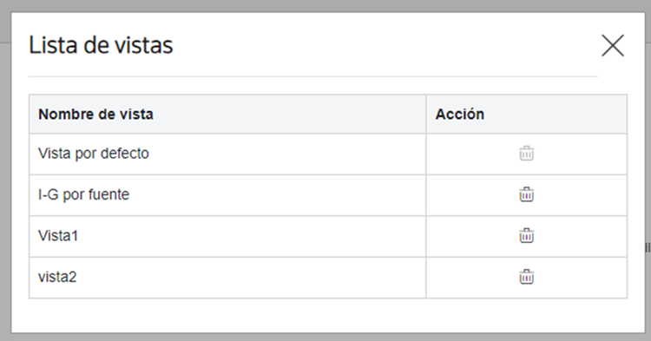
Task: Click the horizontal divider under the dialog title
Action: 313,76
